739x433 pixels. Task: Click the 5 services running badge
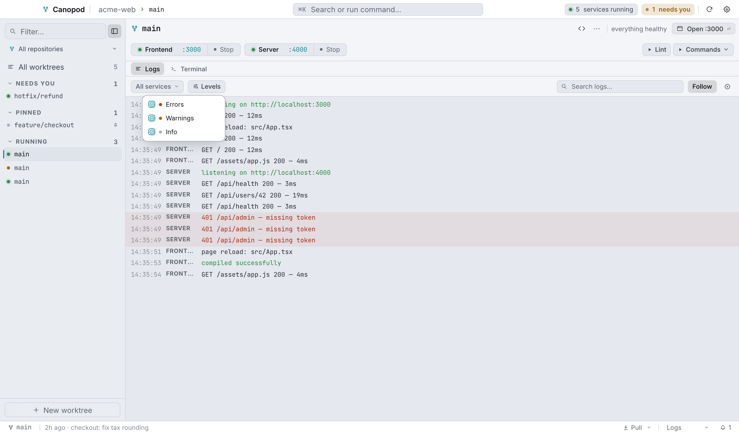tap(601, 10)
